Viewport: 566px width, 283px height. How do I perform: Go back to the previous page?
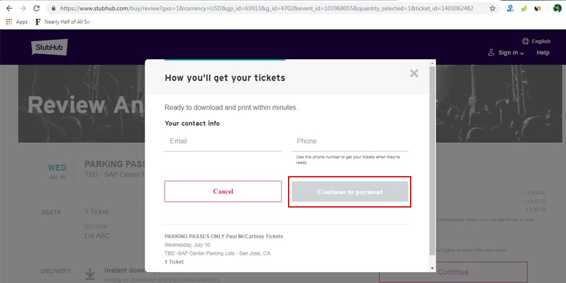pos(9,9)
